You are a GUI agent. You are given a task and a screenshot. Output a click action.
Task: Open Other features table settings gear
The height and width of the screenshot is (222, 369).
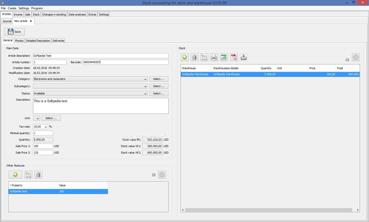(x=162, y=175)
